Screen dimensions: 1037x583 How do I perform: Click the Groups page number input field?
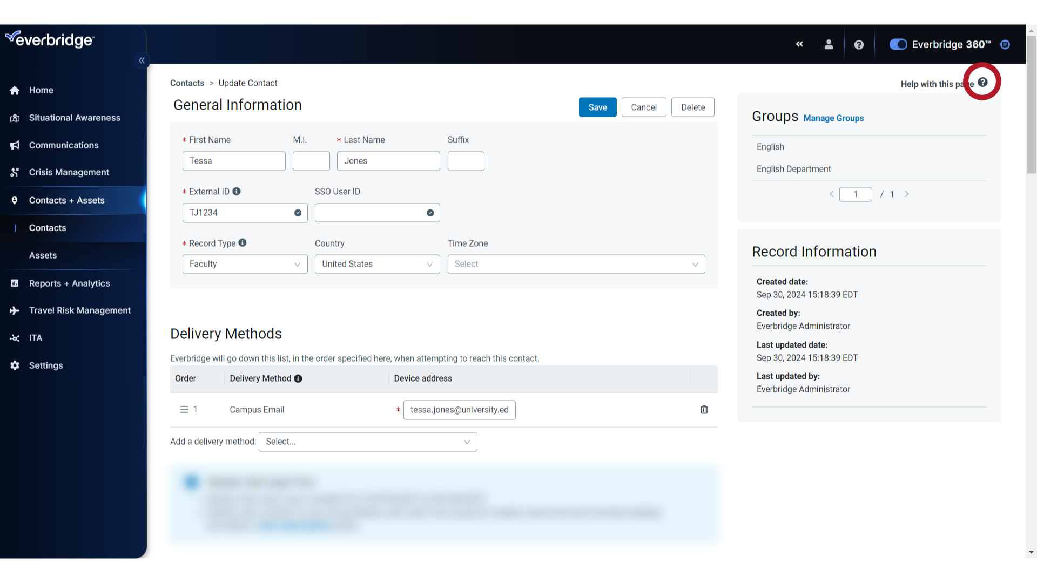[x=856, y=194]
